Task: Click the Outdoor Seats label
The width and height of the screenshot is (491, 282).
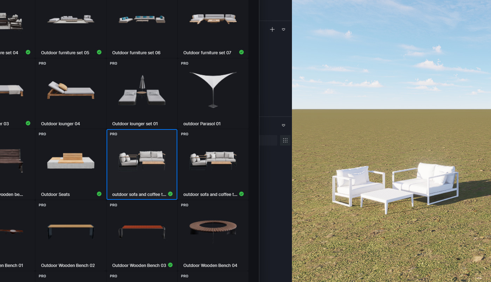Action: pos(55,195)
